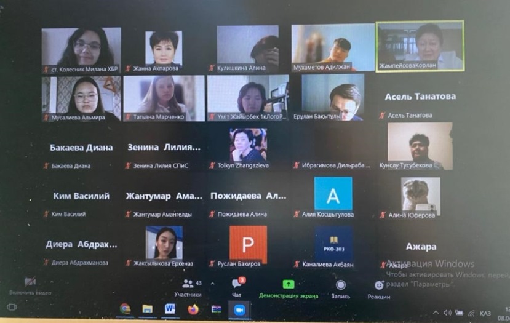Toggle recording with the Запись button

click(x=340, y=285)
